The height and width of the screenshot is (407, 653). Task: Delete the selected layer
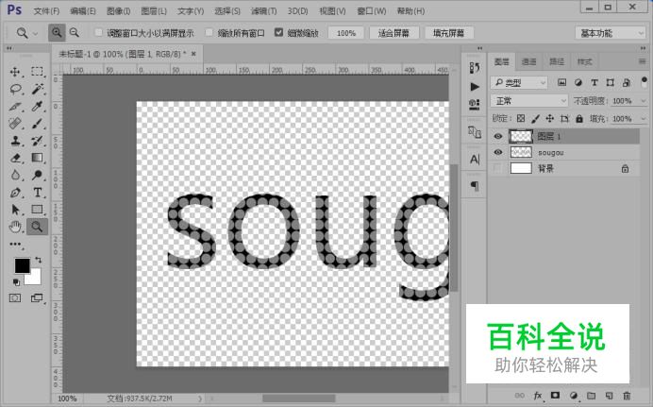tap(627, 396)
